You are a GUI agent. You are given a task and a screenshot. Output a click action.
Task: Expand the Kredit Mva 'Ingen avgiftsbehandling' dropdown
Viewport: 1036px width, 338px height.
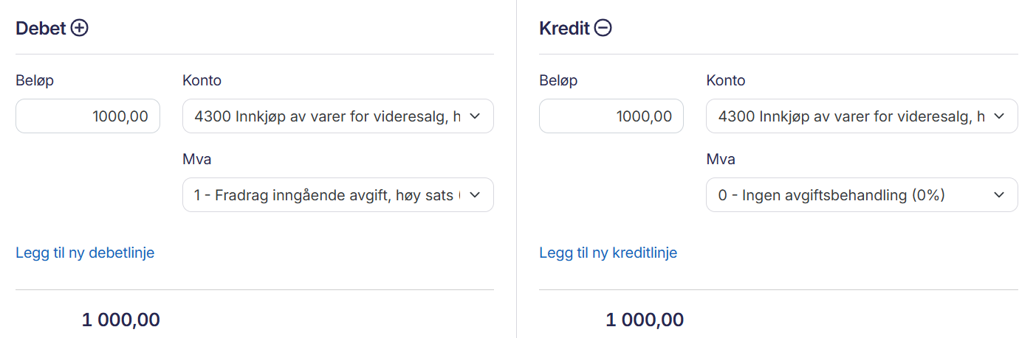(x=861, y=195)
